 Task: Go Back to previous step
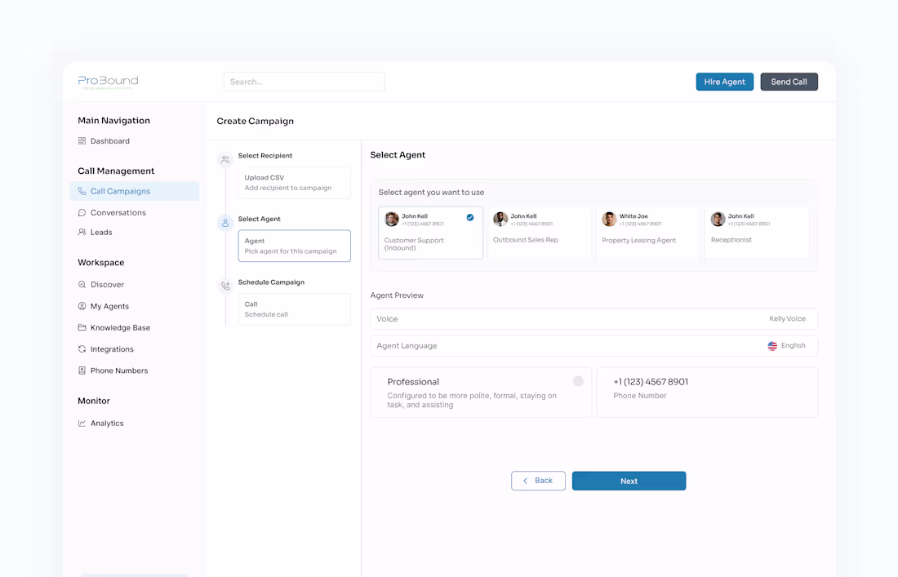pyautogui.click(x=538, y=481)
